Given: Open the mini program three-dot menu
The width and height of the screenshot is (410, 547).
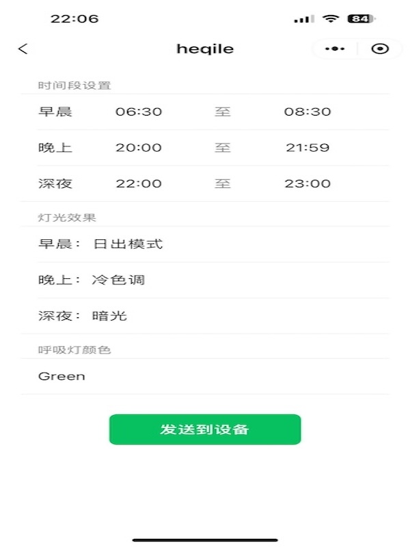Looking at the screenshot, I should pyautogui.click(x=335, y=49).
